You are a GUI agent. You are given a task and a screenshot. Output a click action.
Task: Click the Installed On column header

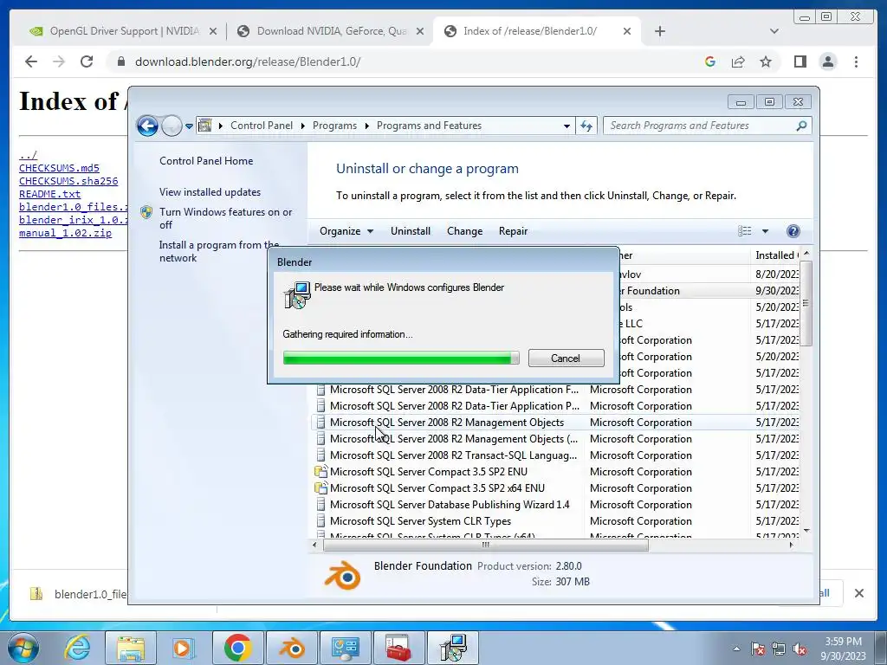click(776, 255)
